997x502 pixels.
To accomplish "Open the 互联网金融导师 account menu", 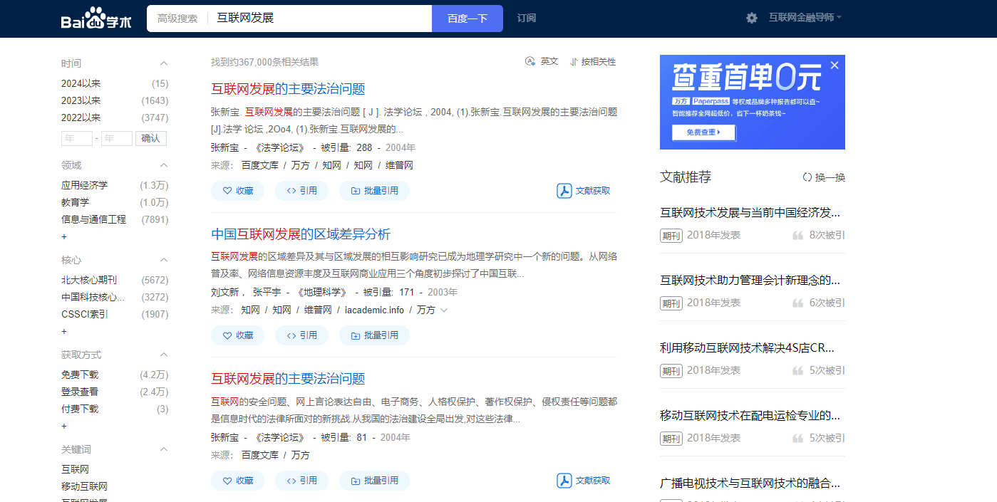I will [801, 18].
